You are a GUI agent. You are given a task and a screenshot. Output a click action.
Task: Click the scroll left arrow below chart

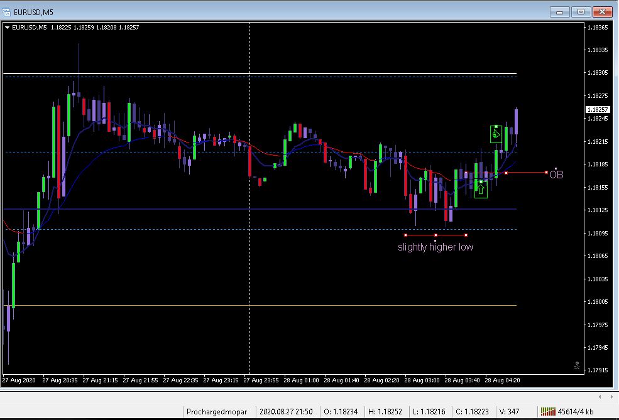600,397
